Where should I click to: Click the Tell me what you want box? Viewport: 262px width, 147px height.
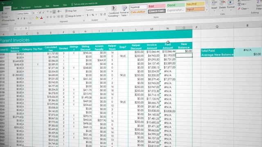[84, 4]
